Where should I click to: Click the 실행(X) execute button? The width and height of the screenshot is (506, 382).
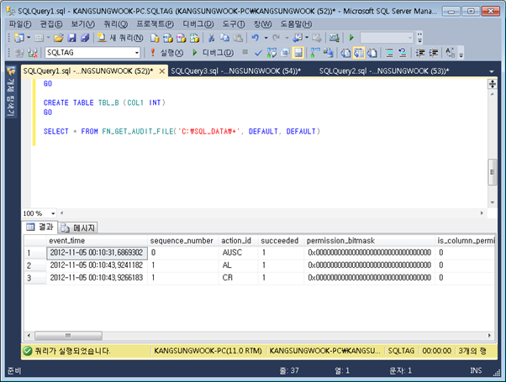click(166, 53)
